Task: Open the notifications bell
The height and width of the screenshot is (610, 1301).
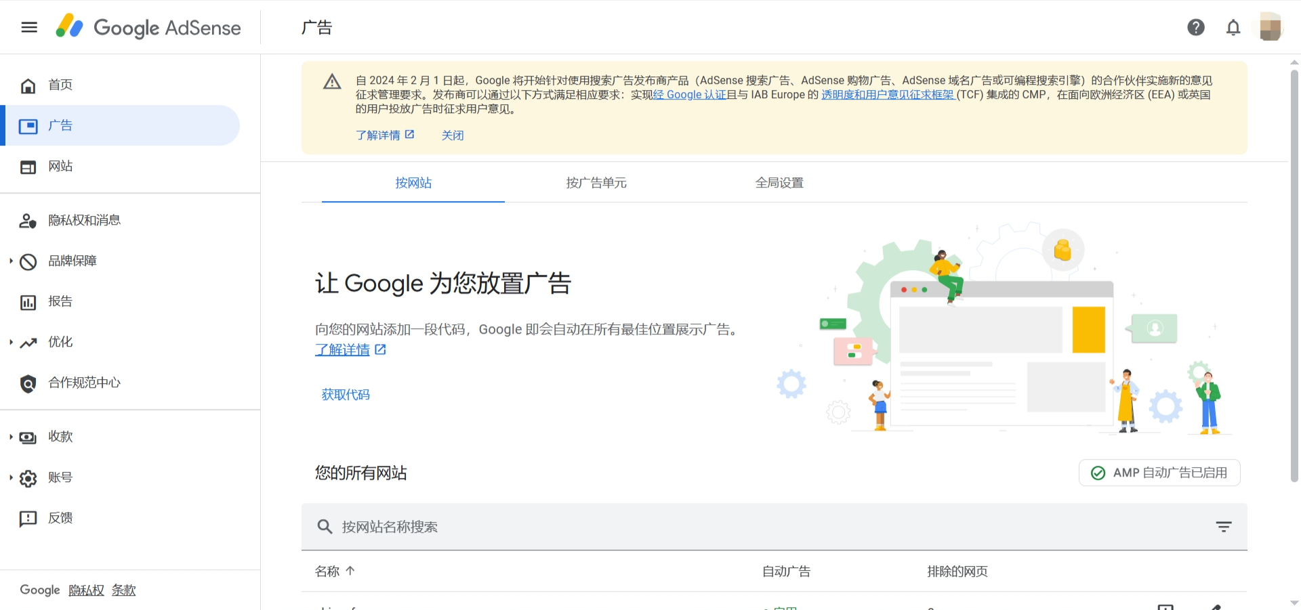Action: tap(1233, 27)
